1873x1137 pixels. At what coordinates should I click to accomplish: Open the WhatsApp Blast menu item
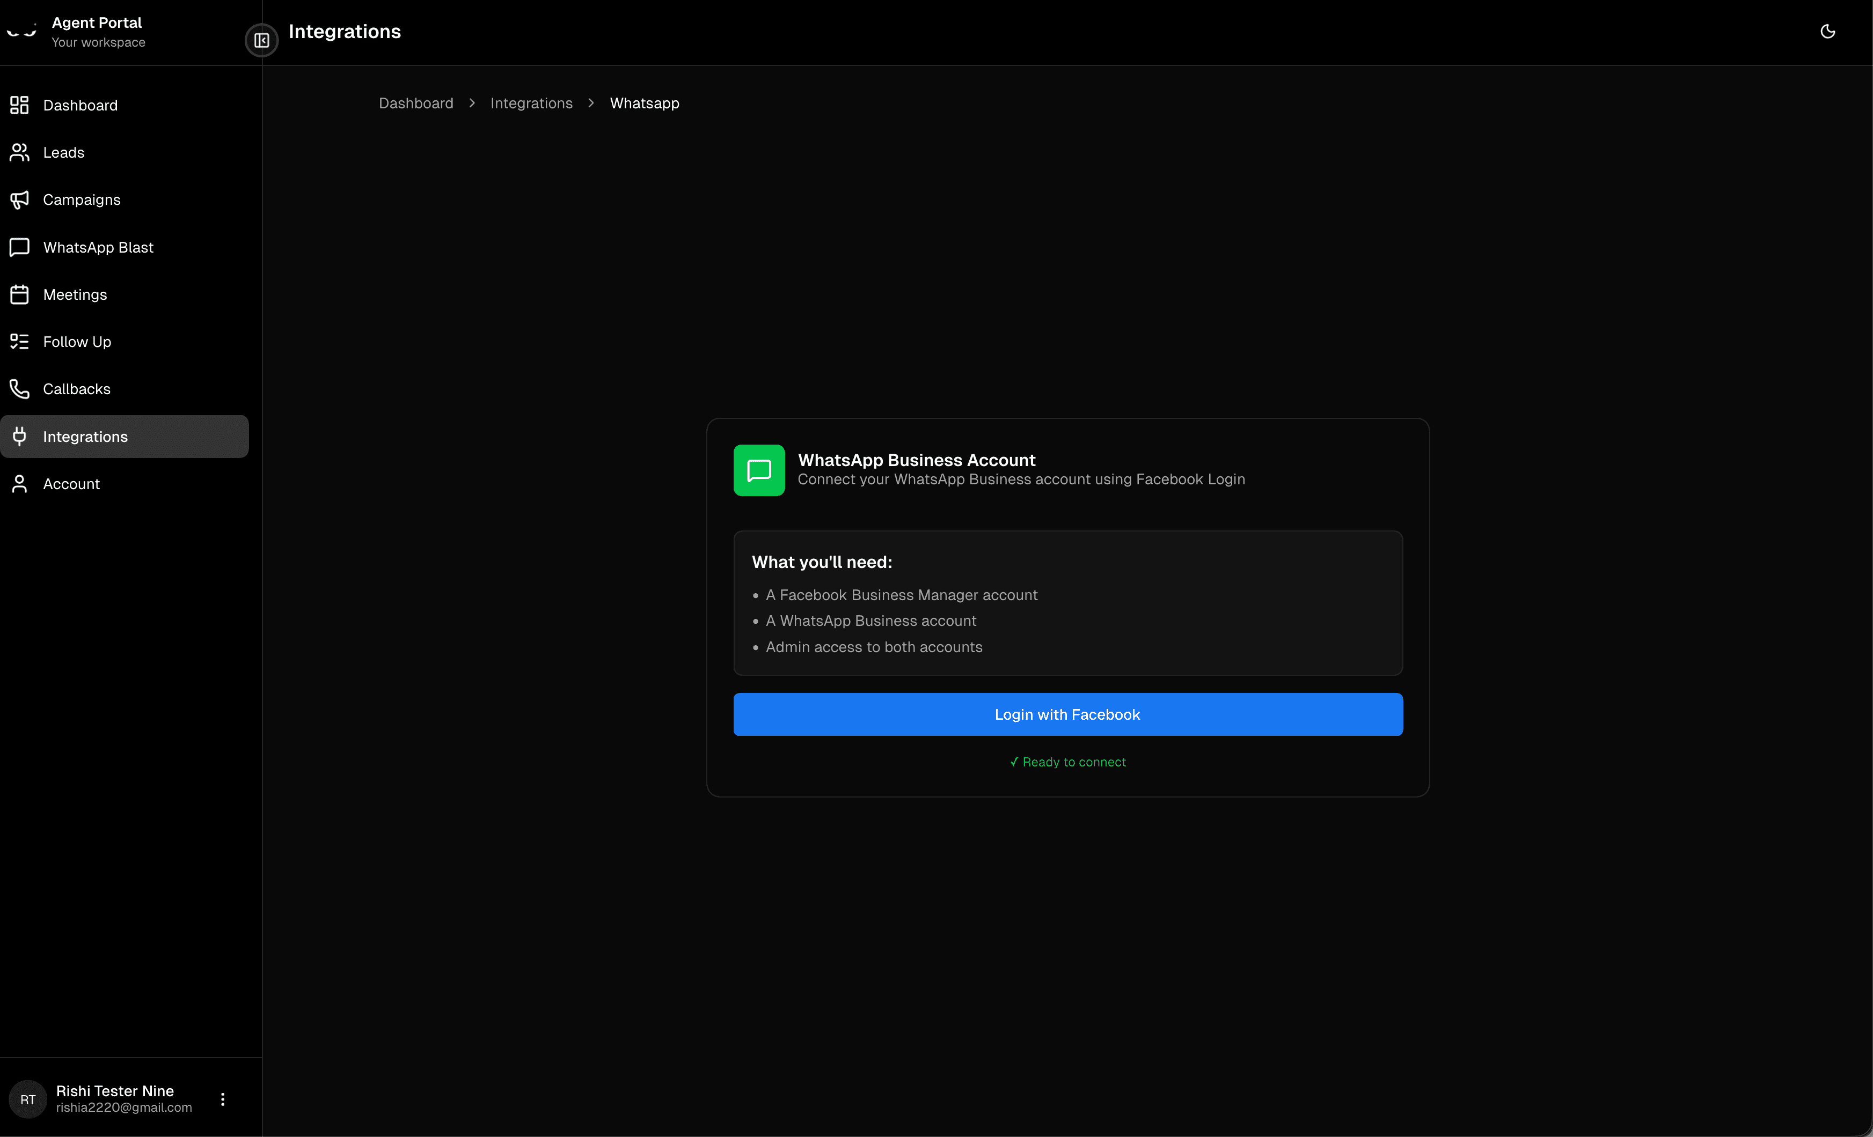click(125, 247)
